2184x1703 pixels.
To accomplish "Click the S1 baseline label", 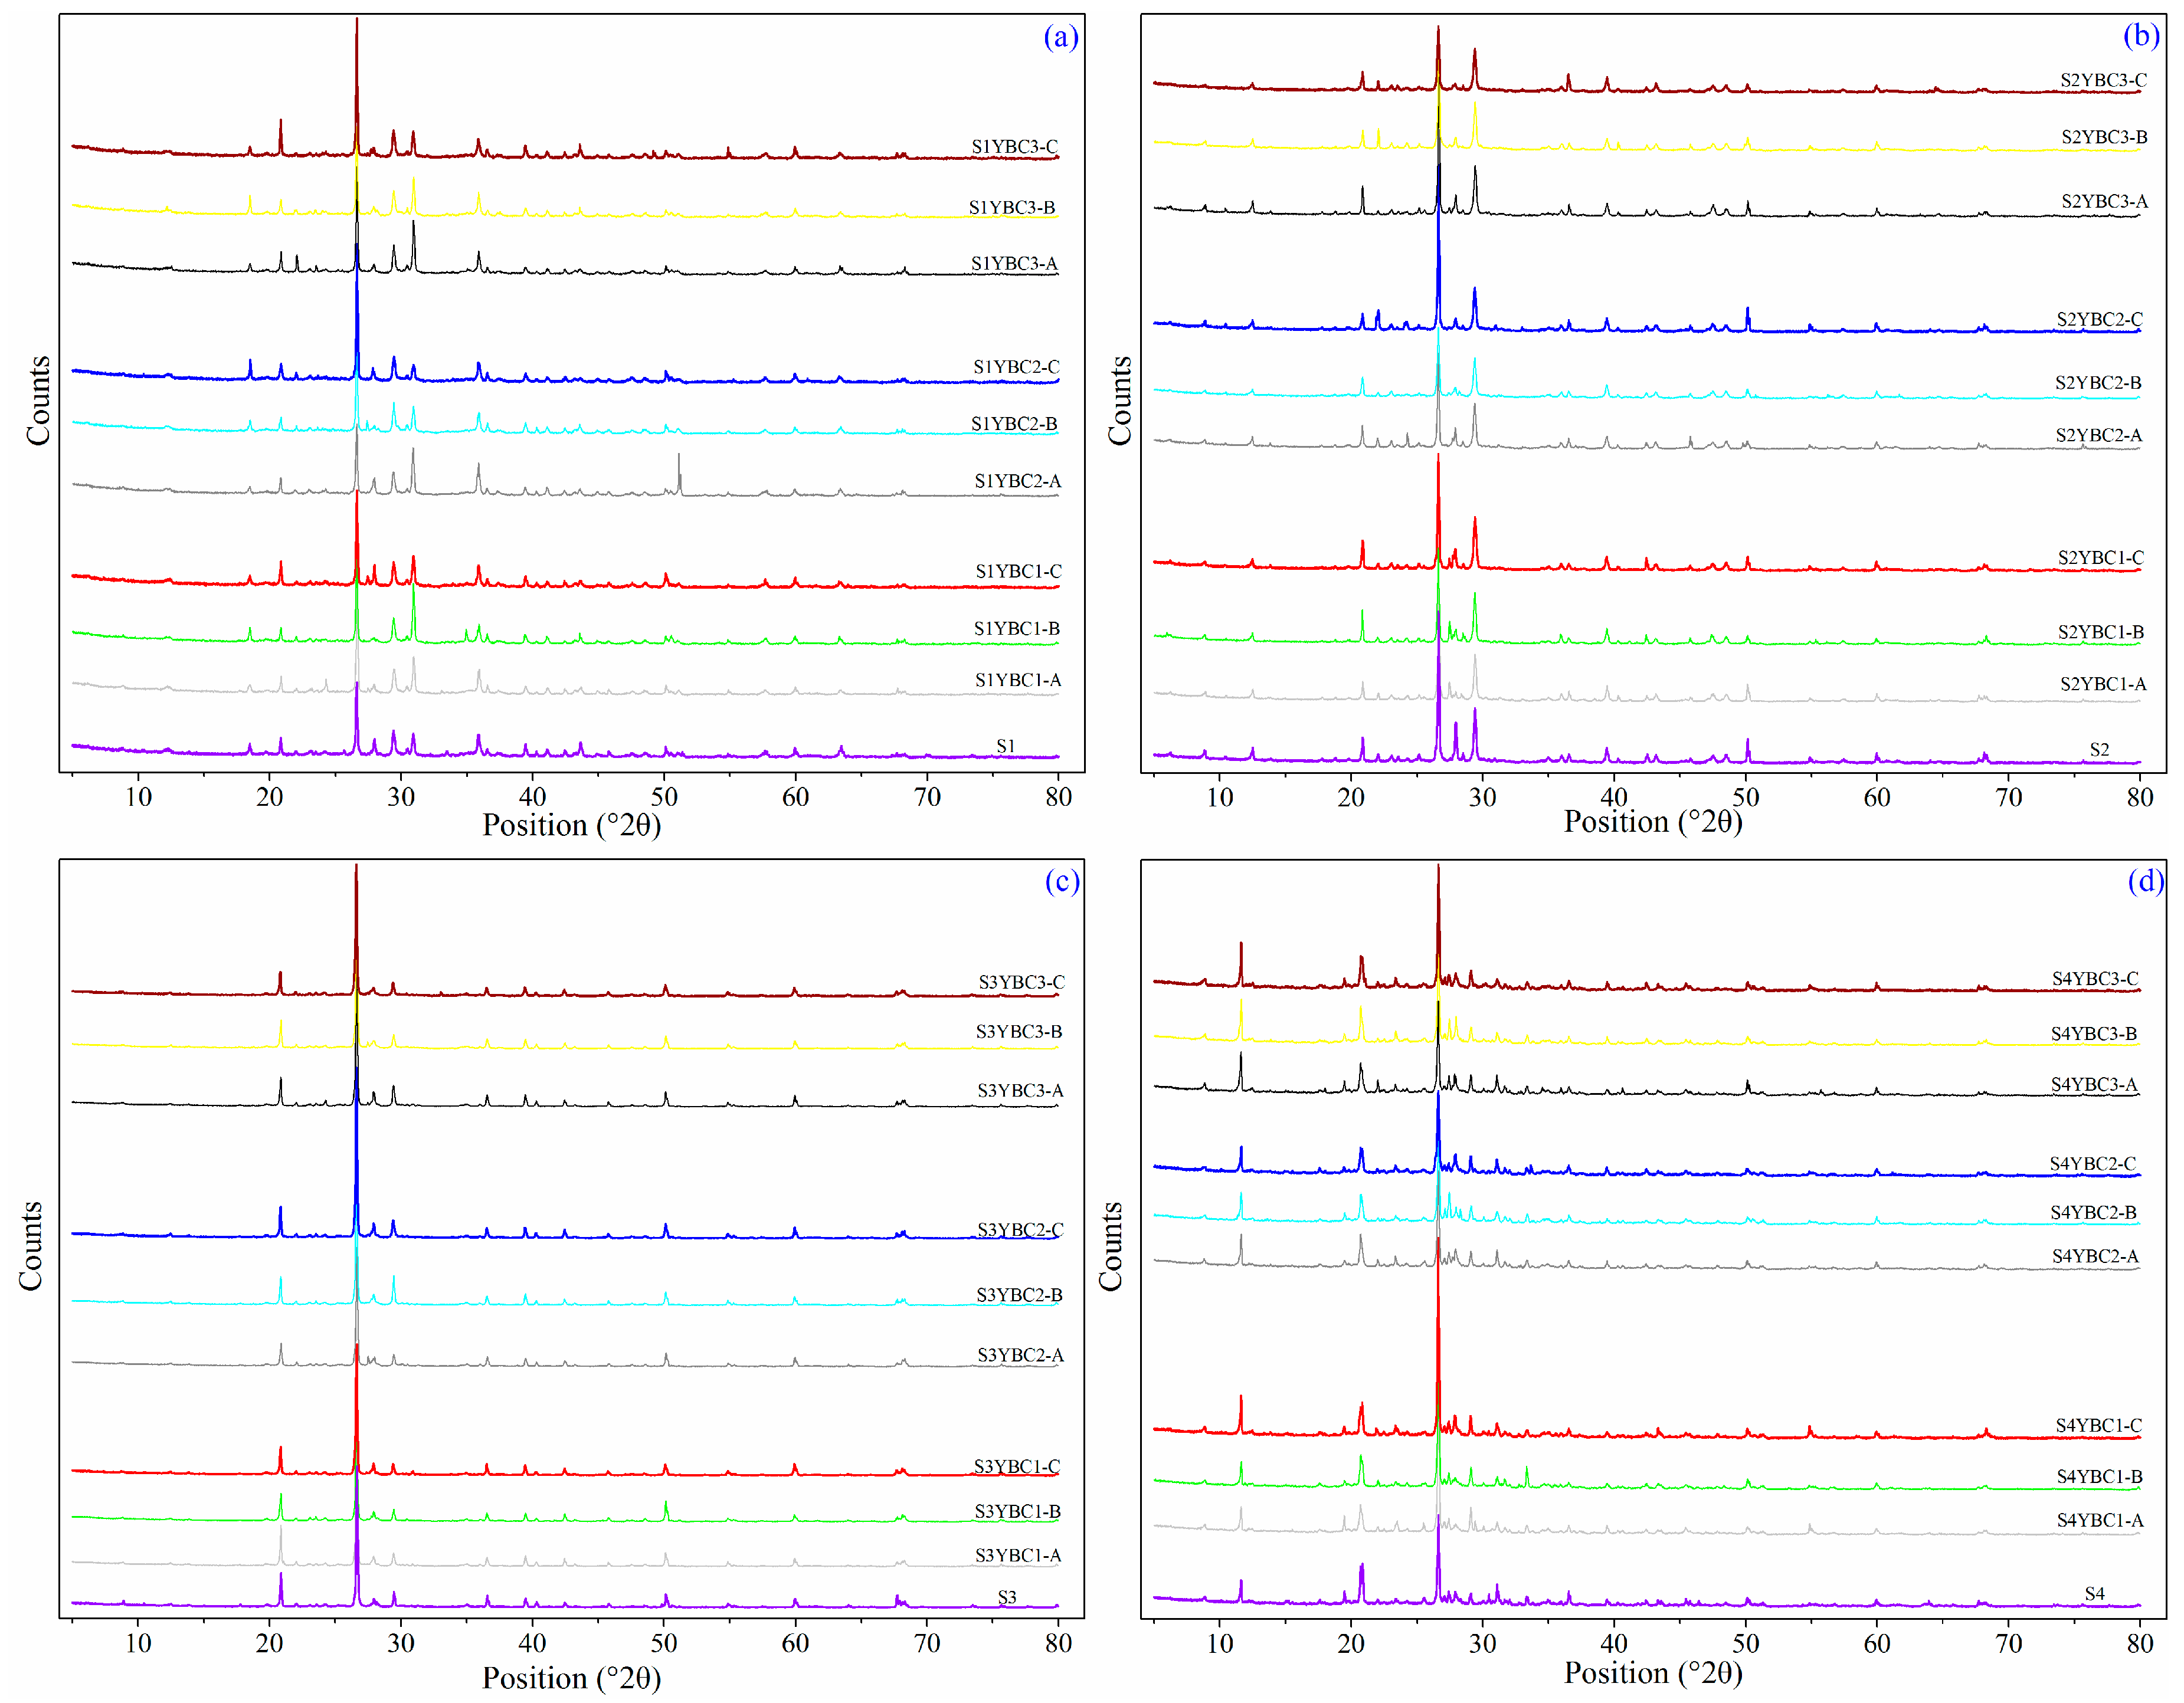I will pyautogui.click(x=1005, y=746).
